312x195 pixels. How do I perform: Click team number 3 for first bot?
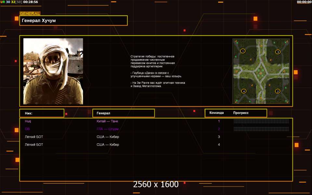pos(219,137)
